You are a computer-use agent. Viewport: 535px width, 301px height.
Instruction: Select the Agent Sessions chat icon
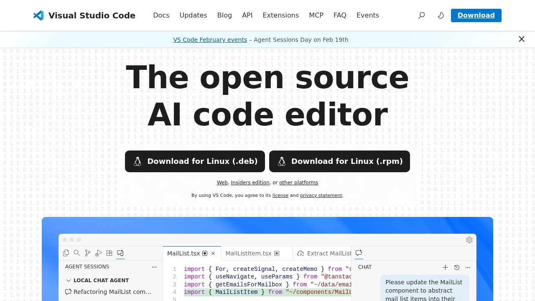click(x=120, y=253)
